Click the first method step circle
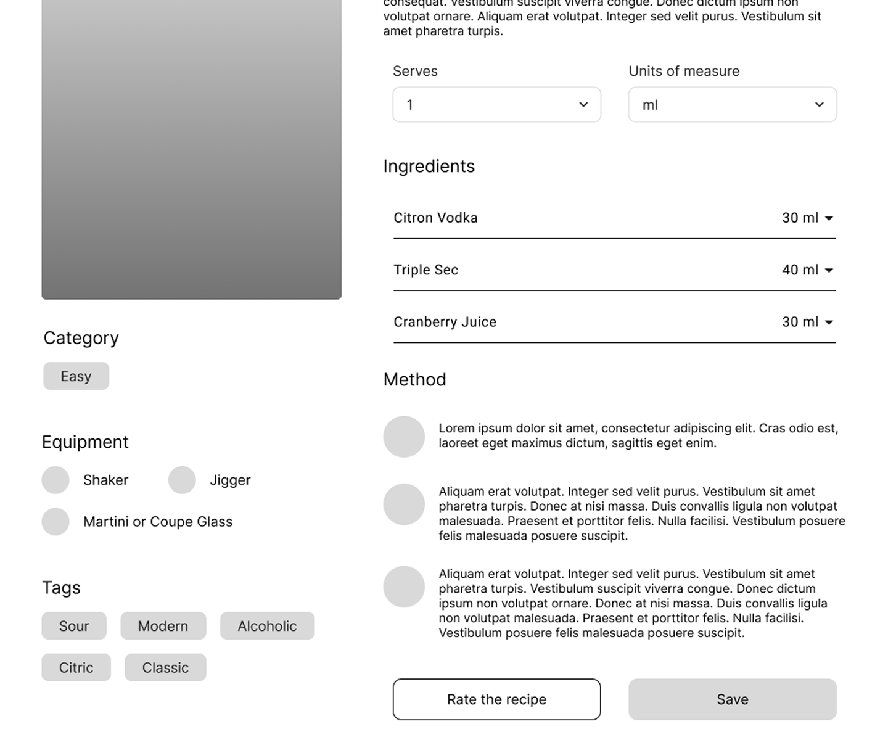The image size is (888, 745). 404,437
